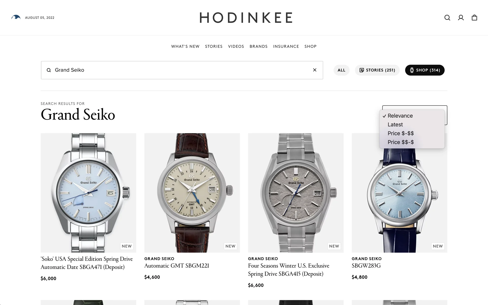Open Automatic GMT SBGM221 product link
Image resolution: width=488 pixels, height=305 pixels.
(x=177, y=266)
